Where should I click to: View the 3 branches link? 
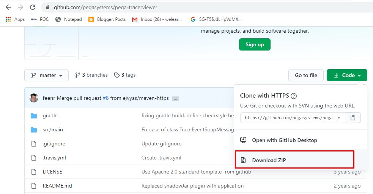coord(91,75)
